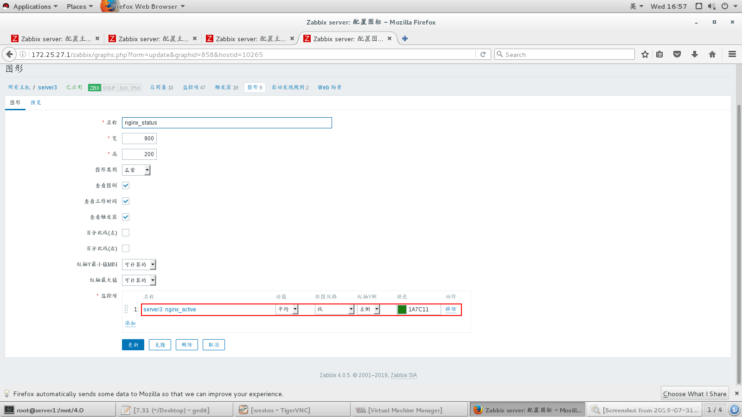Toggle the 查看触发器 checkbox

[126, 217]
